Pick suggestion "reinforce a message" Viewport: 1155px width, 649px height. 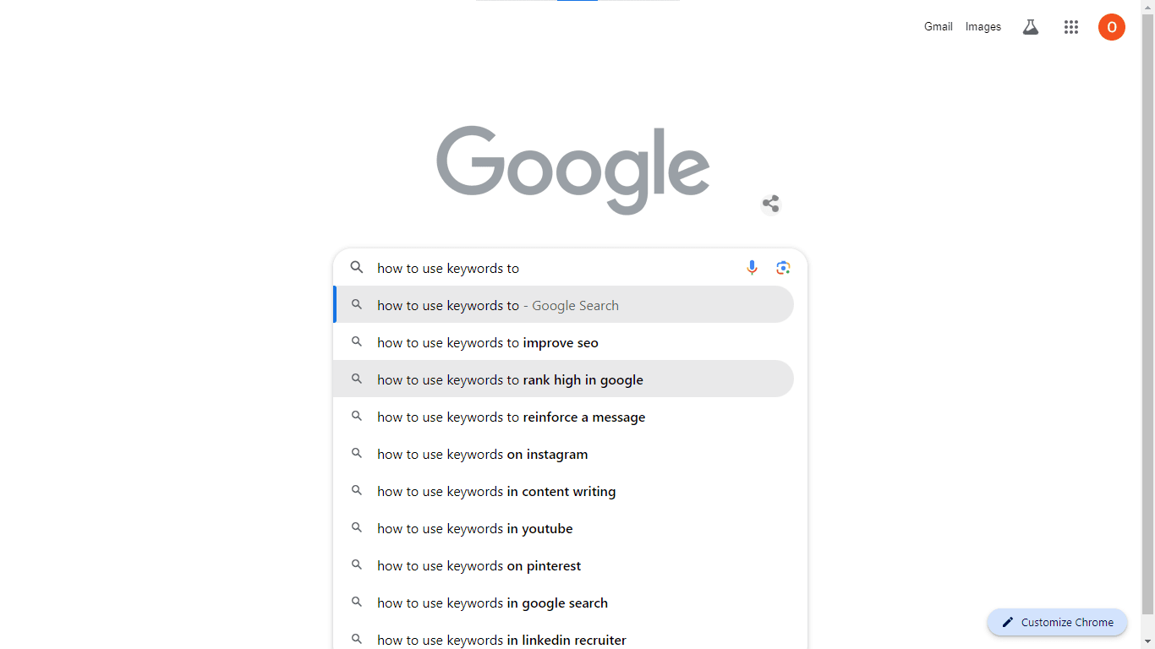[x=511, y=417]
